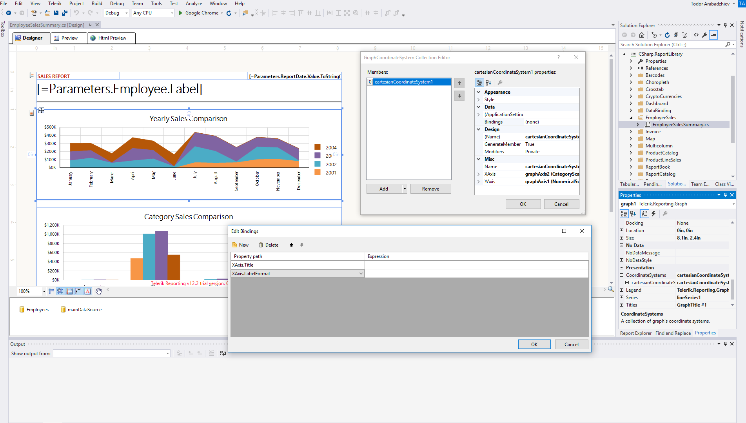Click the 2004 legend color swatch
746x423 pixels.
[x=318, y=147]
